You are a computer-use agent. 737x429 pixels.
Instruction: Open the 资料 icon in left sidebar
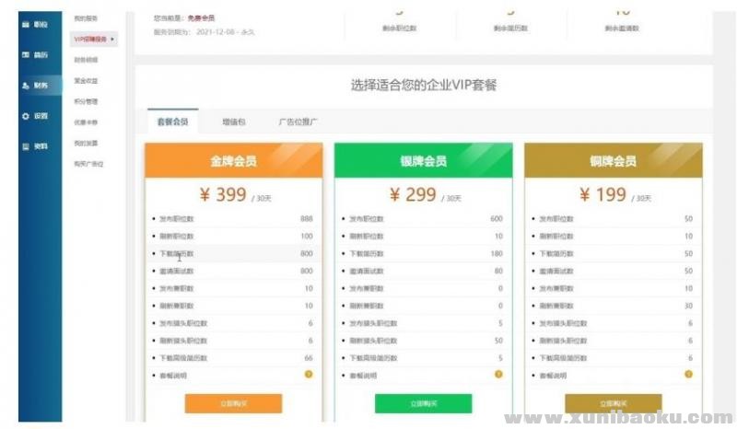point(26,146)
